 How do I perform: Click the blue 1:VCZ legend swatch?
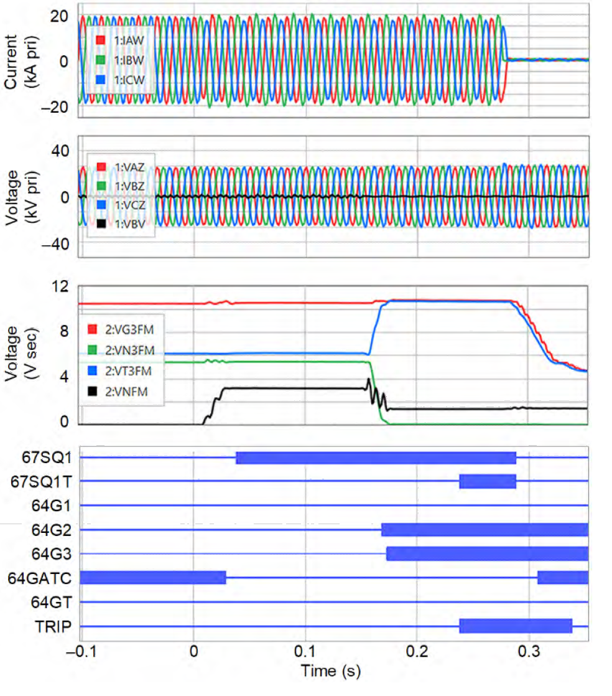101,205
